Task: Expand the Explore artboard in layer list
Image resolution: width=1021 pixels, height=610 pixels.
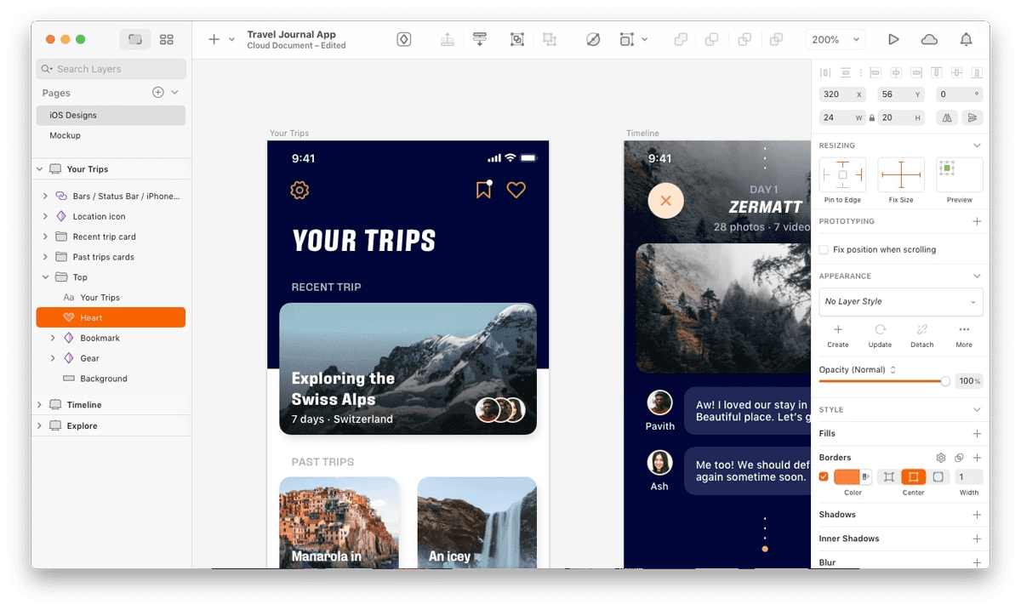Action: tap(40, 426)
